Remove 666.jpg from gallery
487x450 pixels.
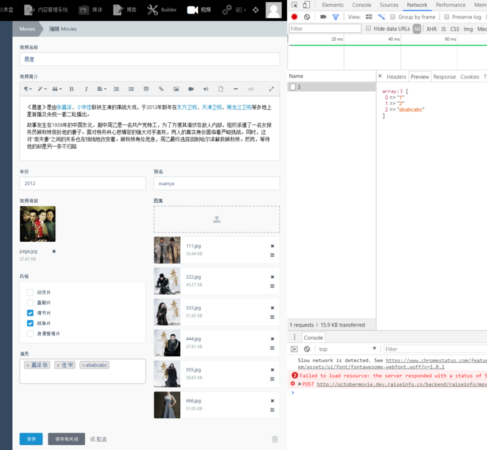(272, 401)
